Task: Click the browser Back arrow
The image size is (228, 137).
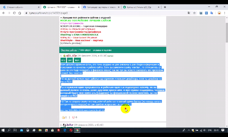Action: [x=4, y=13]
